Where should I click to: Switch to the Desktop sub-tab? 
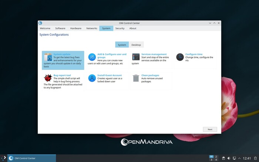pyautogui.click(x=136, y=45)
